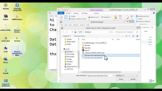Open File menu in BulkFileChanger
This screenshot has height=91, width=162.
click(x=62, y=25)
